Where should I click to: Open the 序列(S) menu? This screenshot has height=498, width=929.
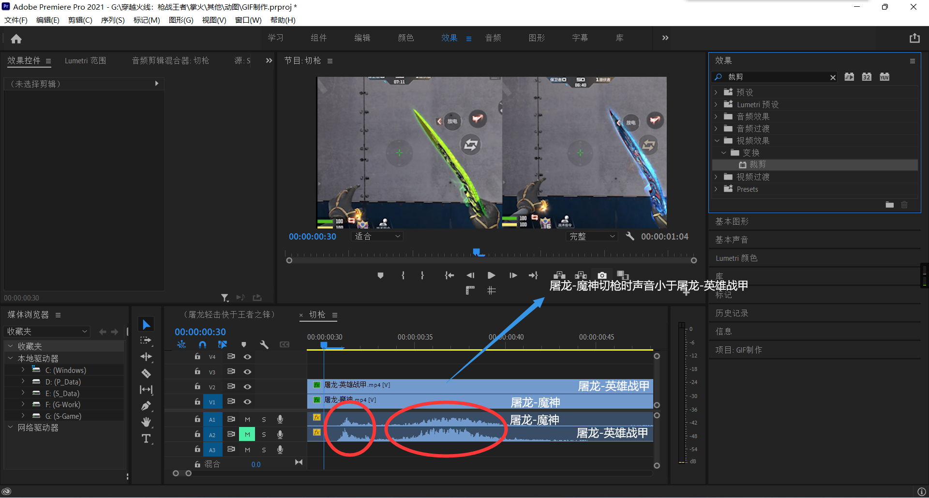113,20
